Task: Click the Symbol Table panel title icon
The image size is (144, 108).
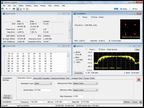Action: click(4, 46)
